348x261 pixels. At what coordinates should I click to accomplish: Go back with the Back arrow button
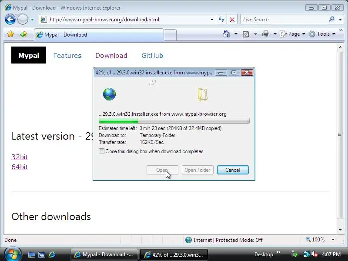[x=10, y=19]
